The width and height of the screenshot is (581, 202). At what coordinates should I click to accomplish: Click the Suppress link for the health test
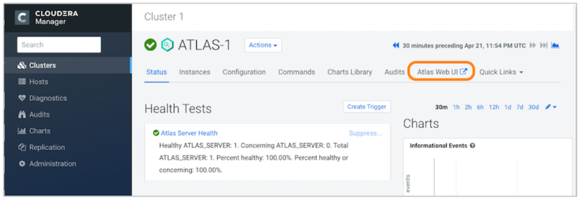click(365, 133)
